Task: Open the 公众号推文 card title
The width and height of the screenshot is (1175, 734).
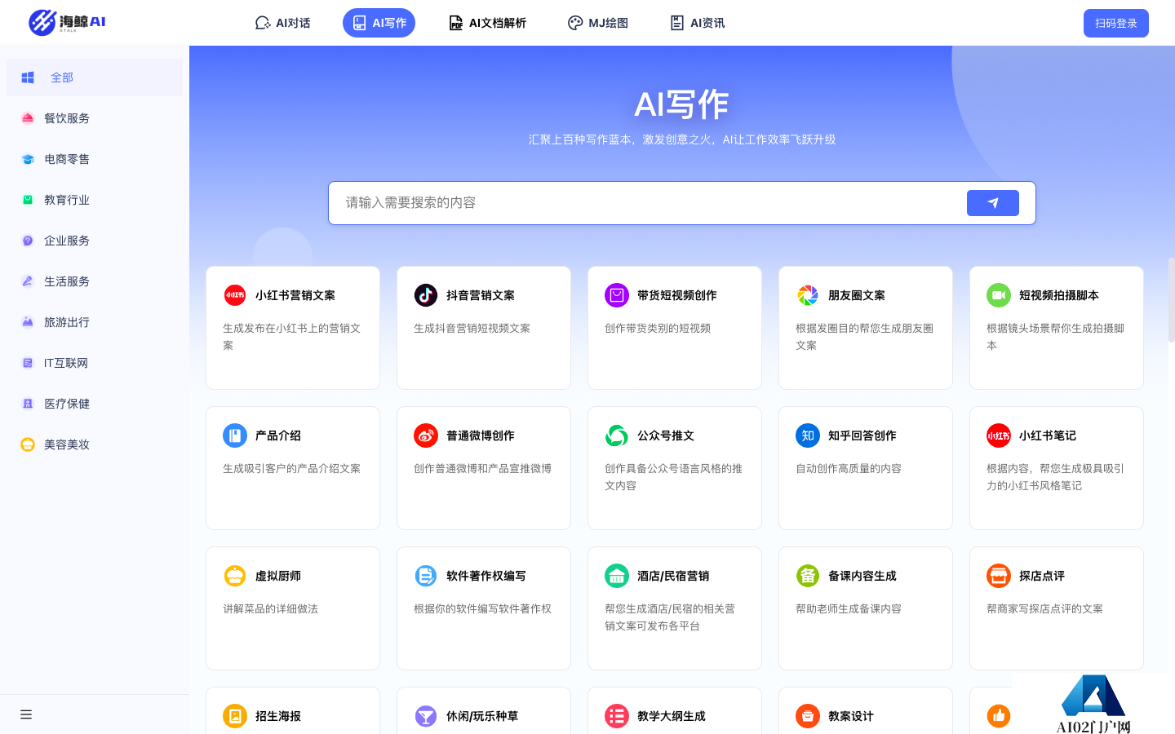Action: [666, 436]
